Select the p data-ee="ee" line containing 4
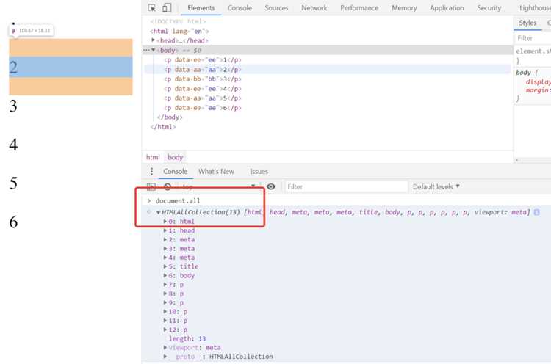This screenshot has height=364, width=551. (x=203, y=89)
